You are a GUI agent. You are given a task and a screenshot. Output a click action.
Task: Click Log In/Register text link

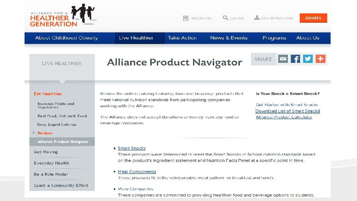point(277,18)
